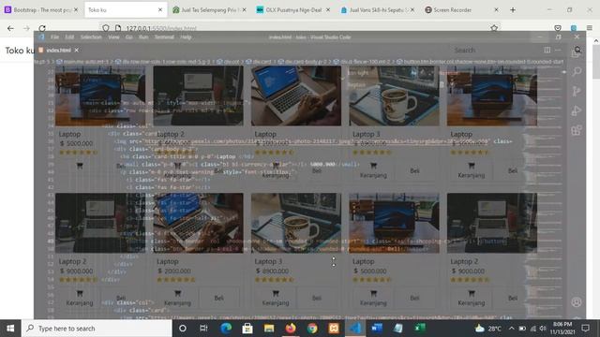Open the volume control in system tray
This screenshot has width=600, height=337.
(x=543, y=329)
